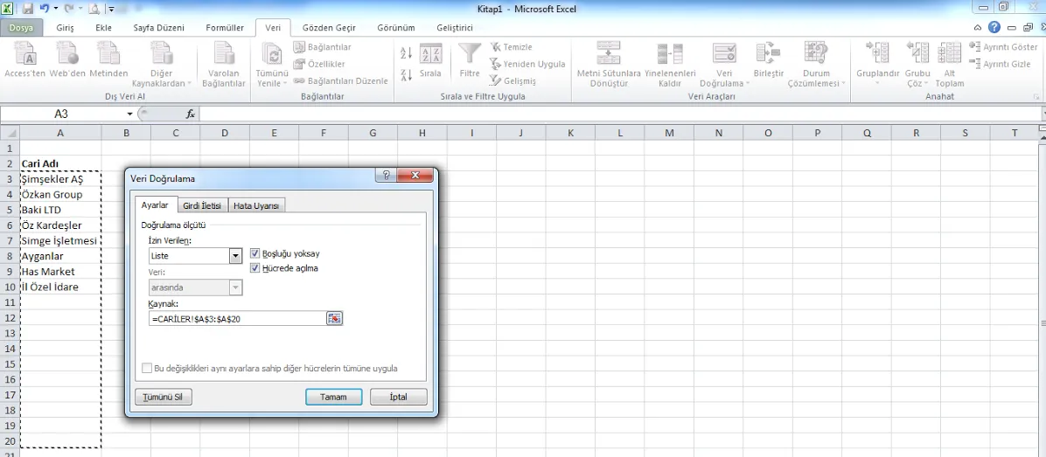Image resolution: width=1046 pixels, height=457 pixels.
Task: Click the Filtre funnel icon
Action: pos(470,54)
